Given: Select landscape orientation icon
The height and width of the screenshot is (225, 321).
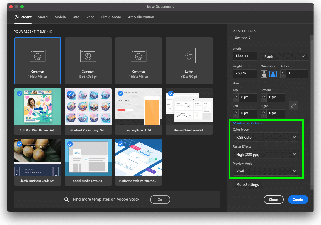Looking at the screenshot, I should pyautogui.click(x=273, y=74).
